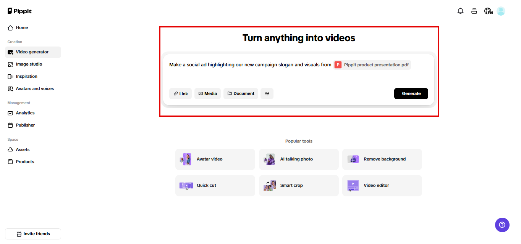Open the Avatar video tool thumbnail
Image resolution: width=521 pixels, height=244 pixels.
(x=186, y=159)
